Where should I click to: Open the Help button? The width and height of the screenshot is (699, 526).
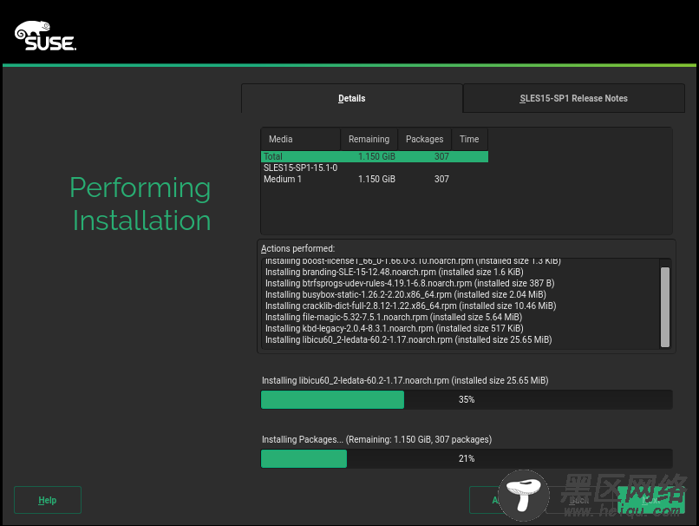point(48,500)
